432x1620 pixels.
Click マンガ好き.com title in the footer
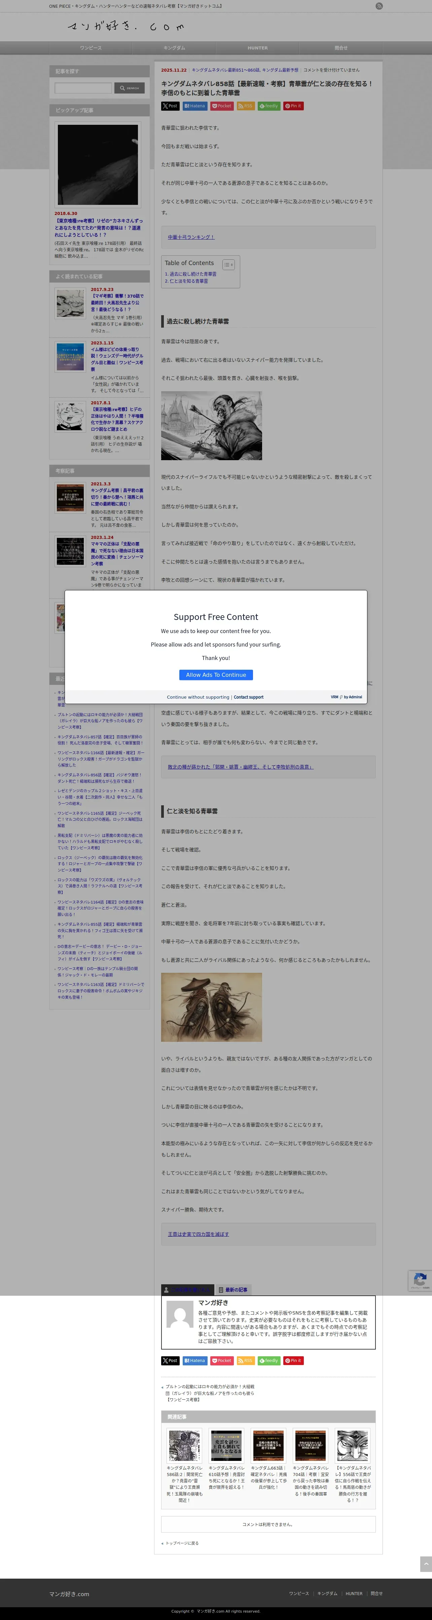[x=69, y=1594]
